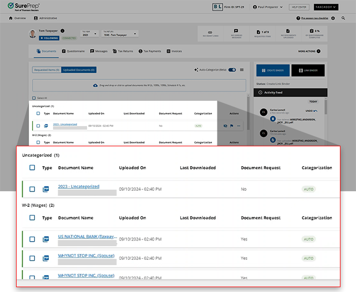The image size is (356, 292).
Task: Open the settings gear icon
Action: 333,18
